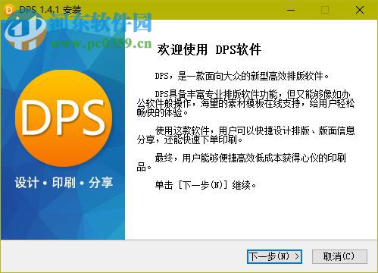Close the DPS 1.4.1 installer window
This screenshot has height=273, width=378.
click(x=360, y=10)
